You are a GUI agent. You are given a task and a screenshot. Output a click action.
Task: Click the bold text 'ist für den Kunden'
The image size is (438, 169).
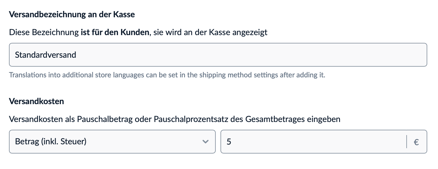coord(115,32)
